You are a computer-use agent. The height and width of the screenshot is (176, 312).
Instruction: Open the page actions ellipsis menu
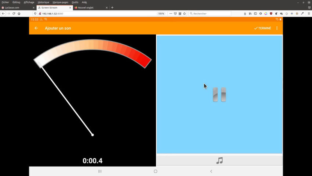170,14
